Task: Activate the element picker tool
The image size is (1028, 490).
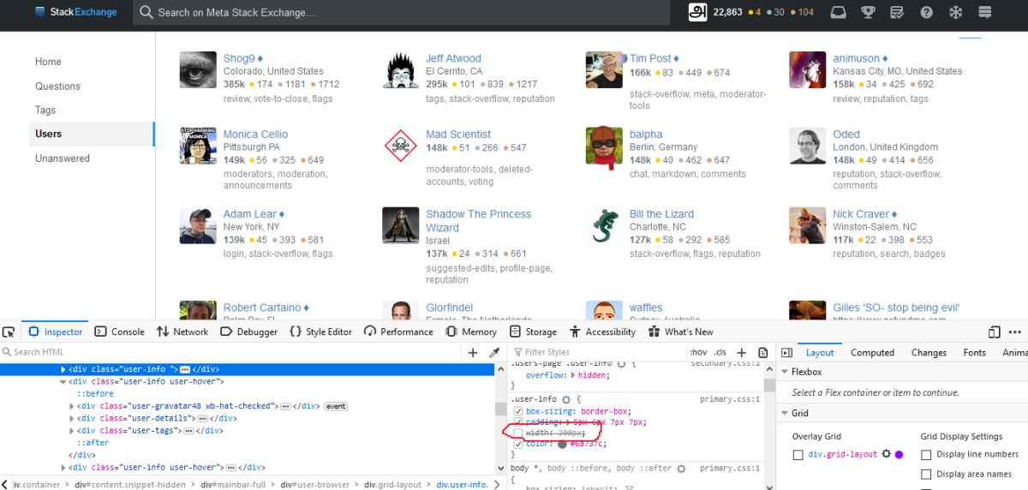Action: tap(9, 332)
